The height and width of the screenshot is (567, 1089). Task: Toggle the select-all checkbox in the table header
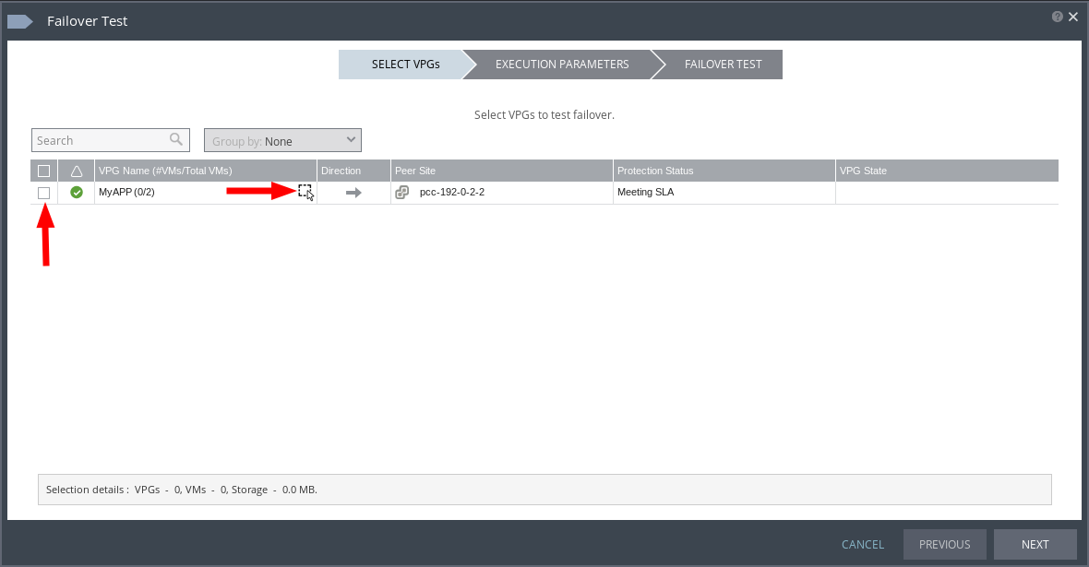43,171
